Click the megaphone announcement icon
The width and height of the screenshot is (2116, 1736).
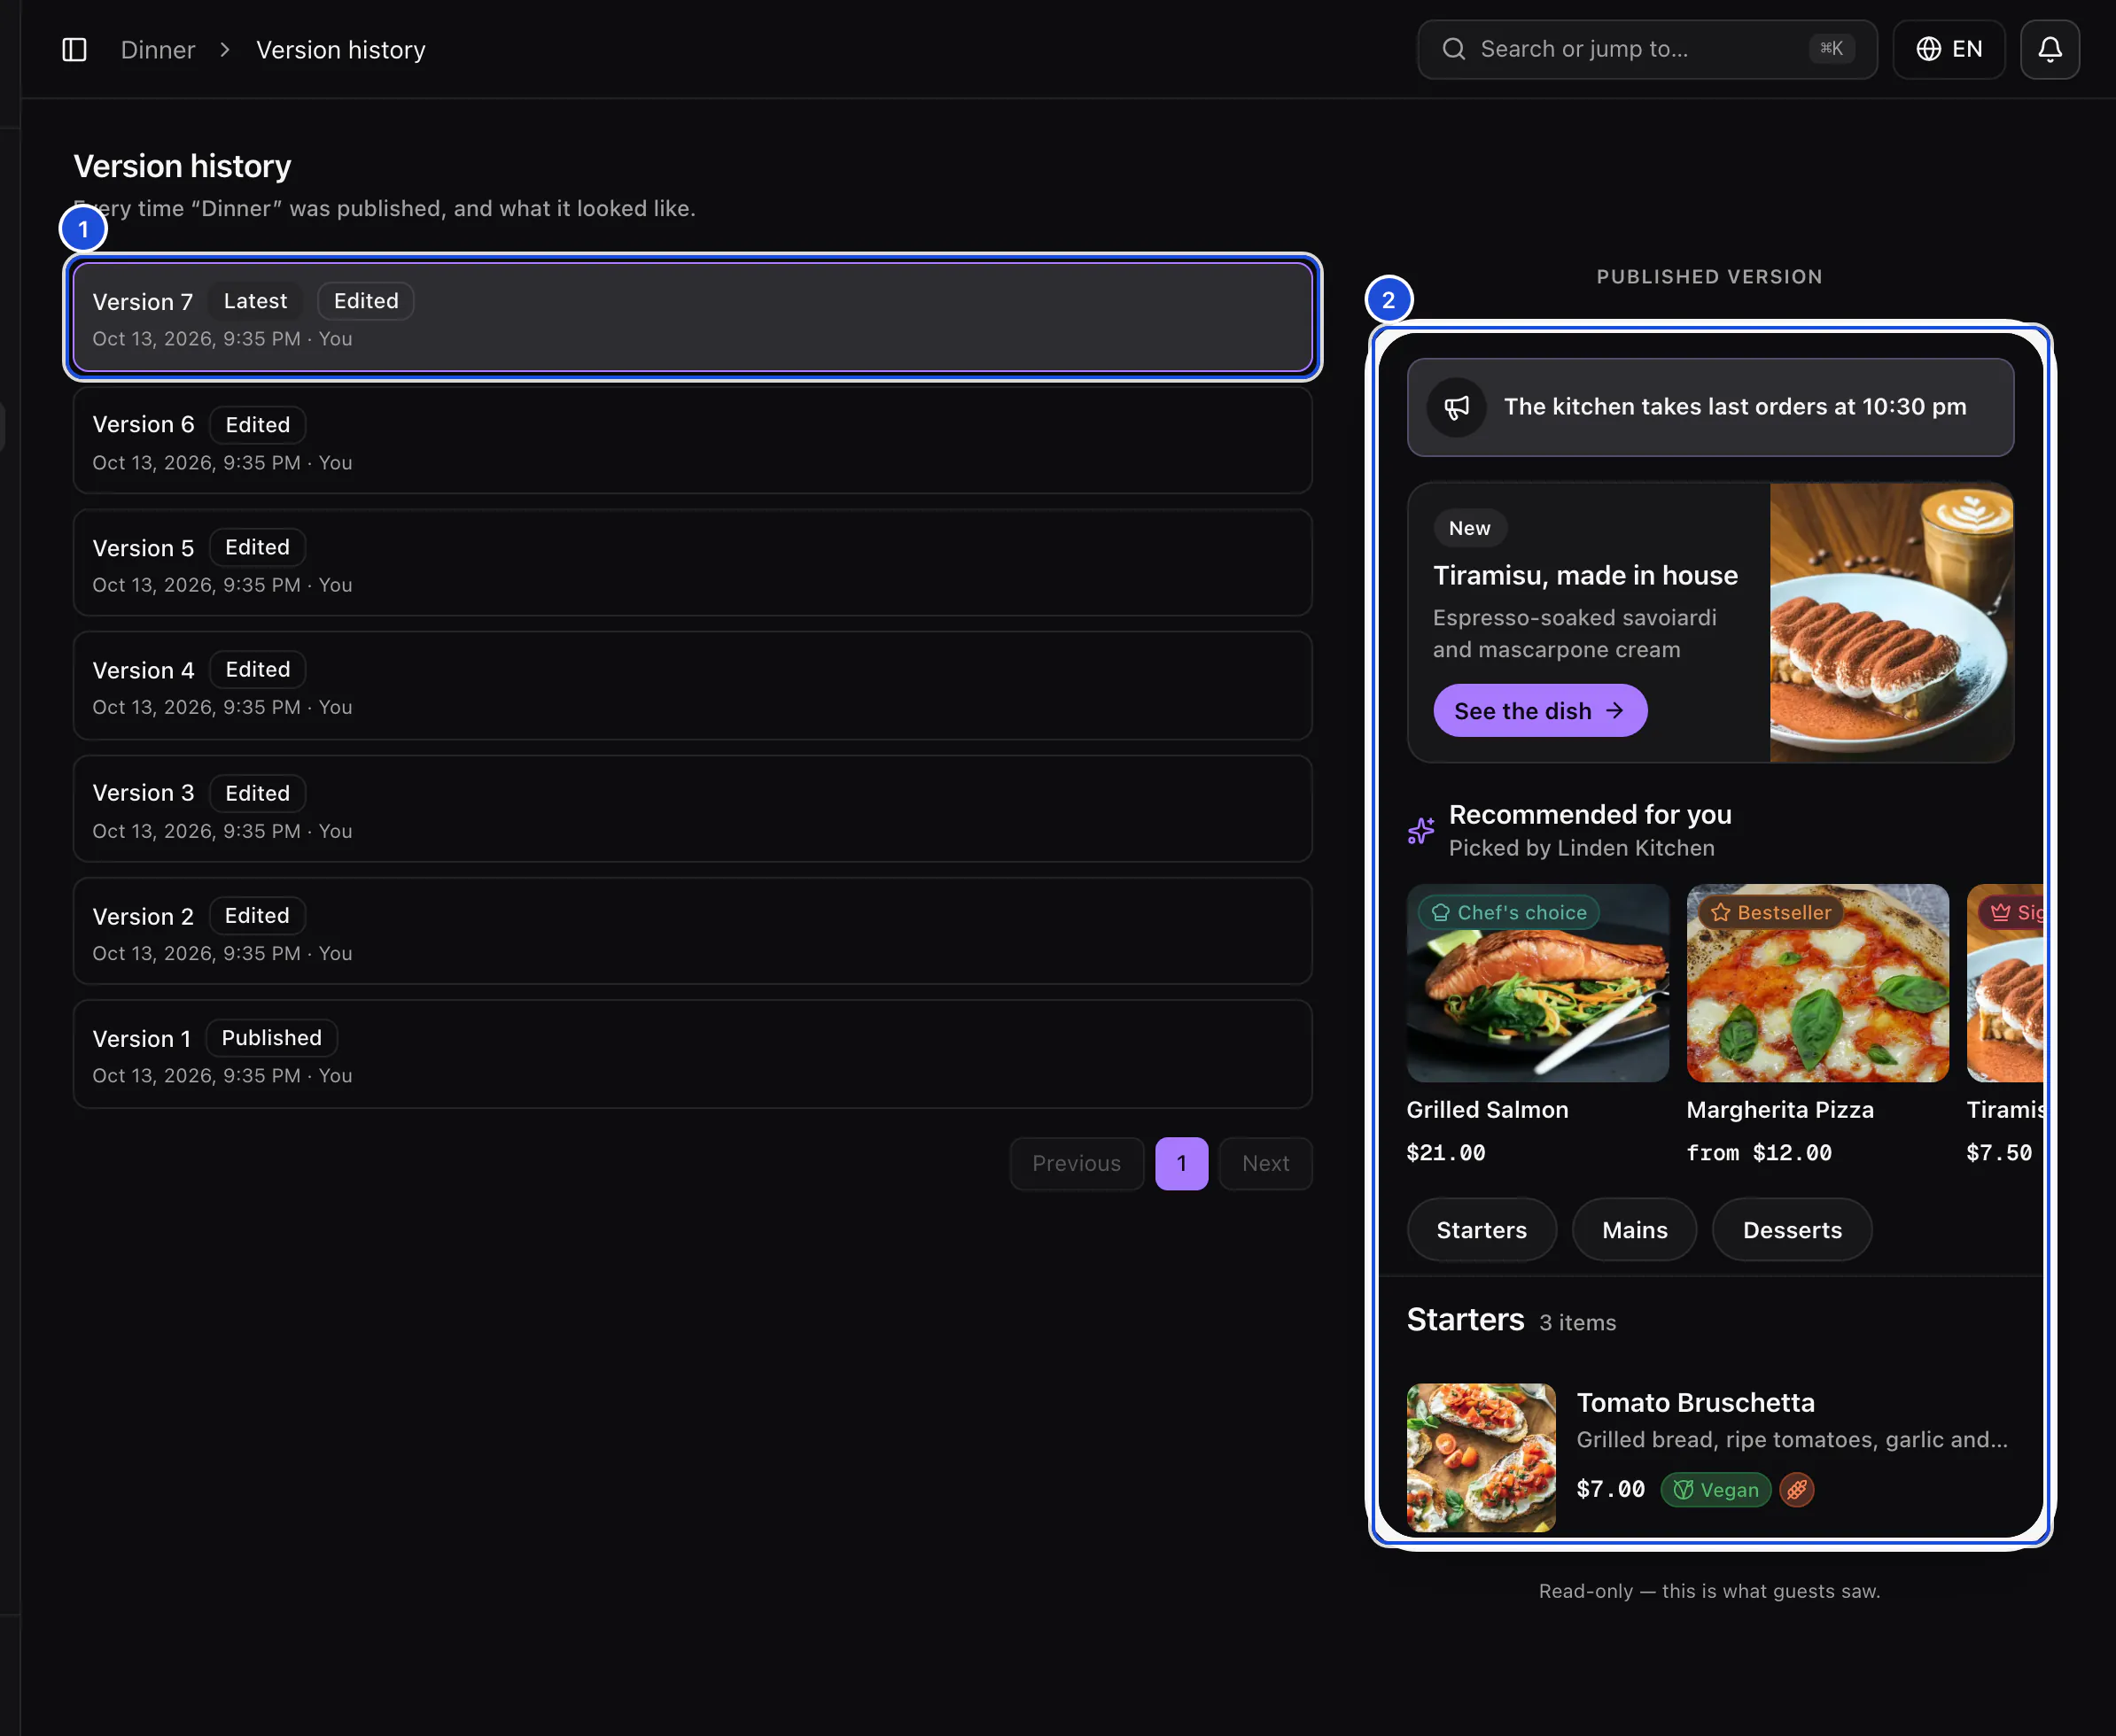click(1457, 407)
